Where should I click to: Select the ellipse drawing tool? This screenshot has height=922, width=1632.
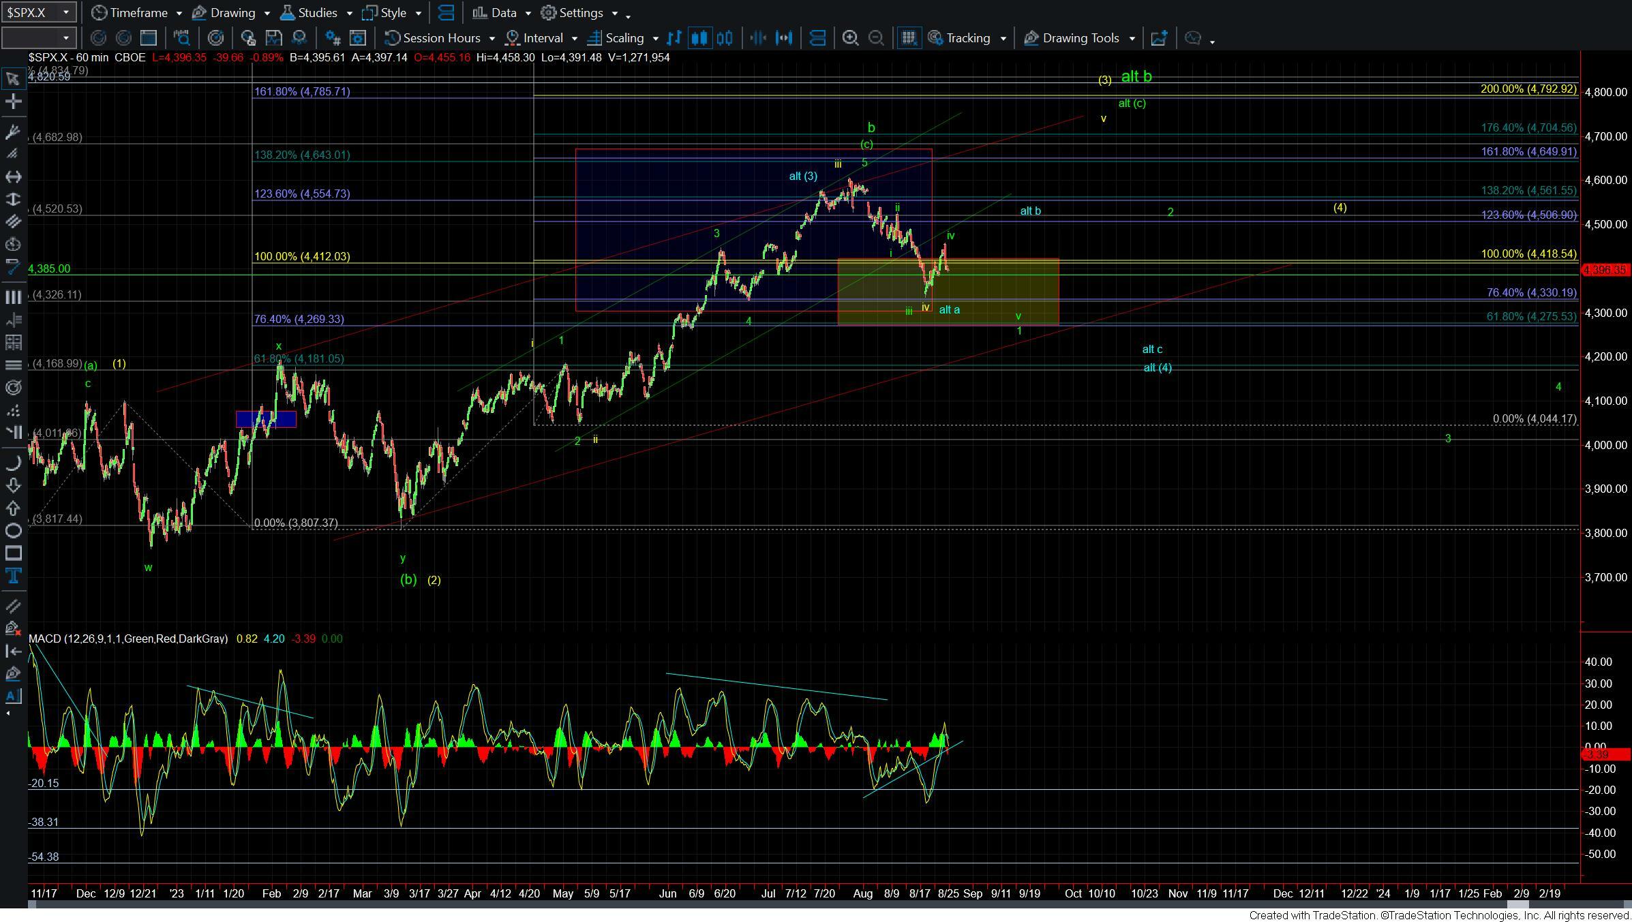click(x=12, y=531)
